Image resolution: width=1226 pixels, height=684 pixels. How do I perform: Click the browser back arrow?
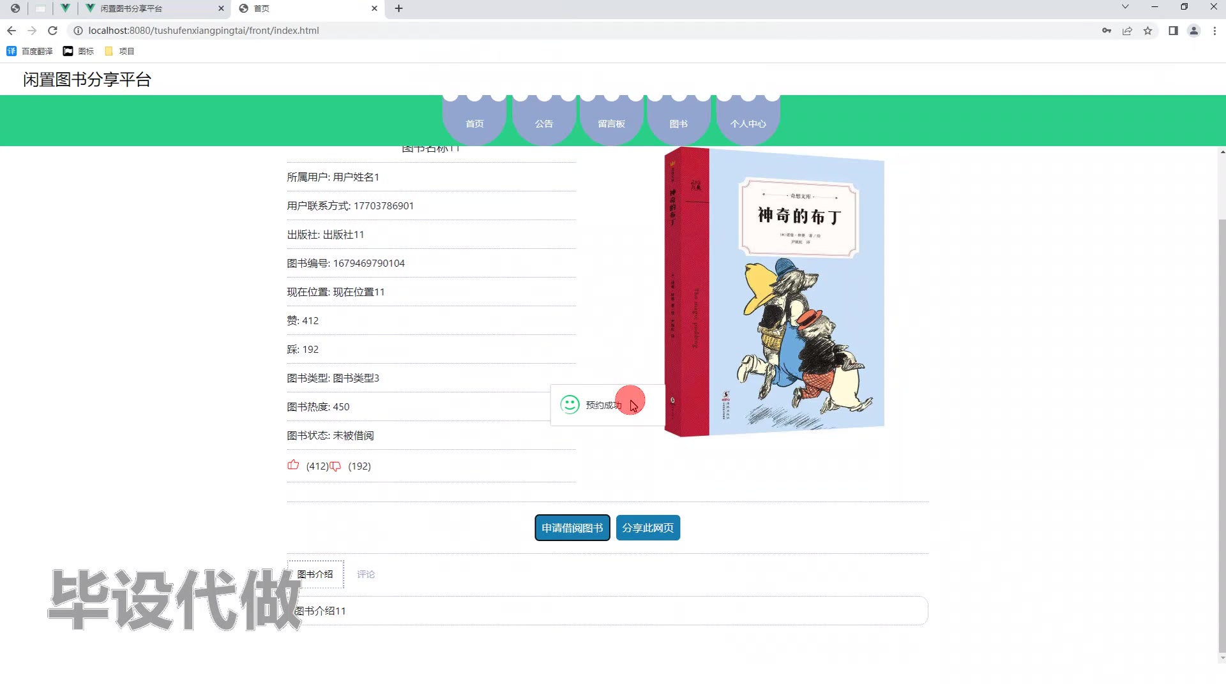pyautogui.click(x=11, y=31)
